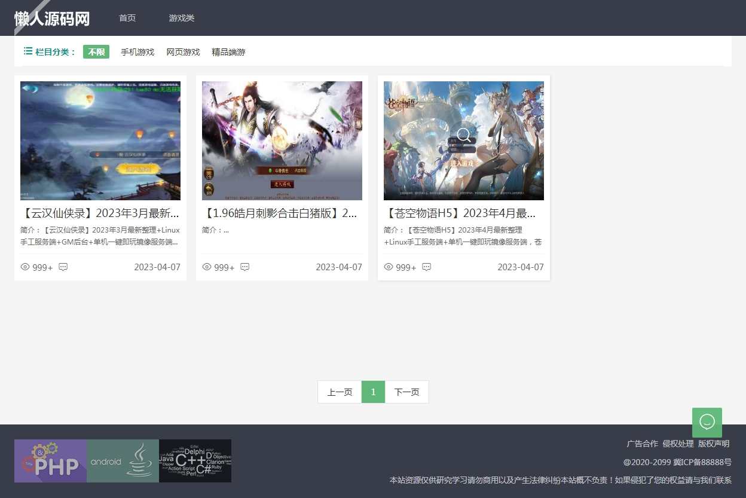Open the 首页 menu item
Screen dimensions: 746x498
127,18
